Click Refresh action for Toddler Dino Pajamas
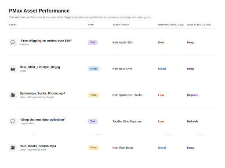This screenshot has width=225, height=168. tap(192, 121)
